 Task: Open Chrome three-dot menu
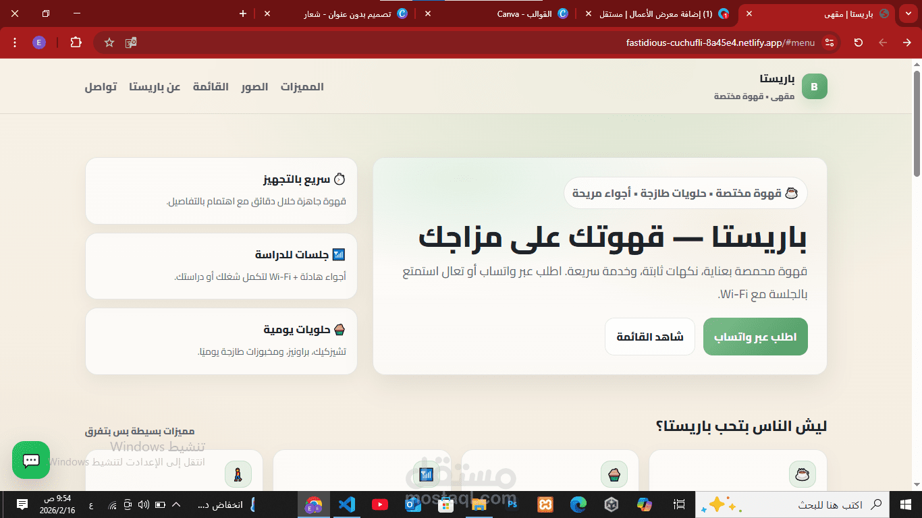tap(15, 42)
